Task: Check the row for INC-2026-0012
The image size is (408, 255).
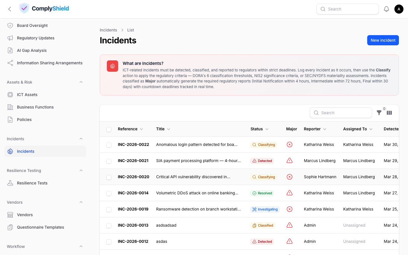Action: tap(109, 242)
